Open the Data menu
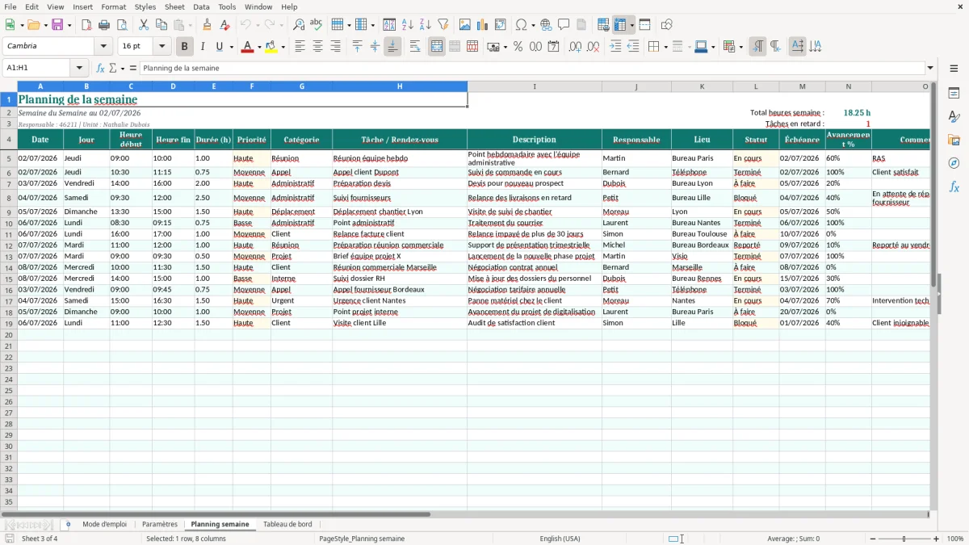Screen dimensions: 969x545 coord(201,6)
